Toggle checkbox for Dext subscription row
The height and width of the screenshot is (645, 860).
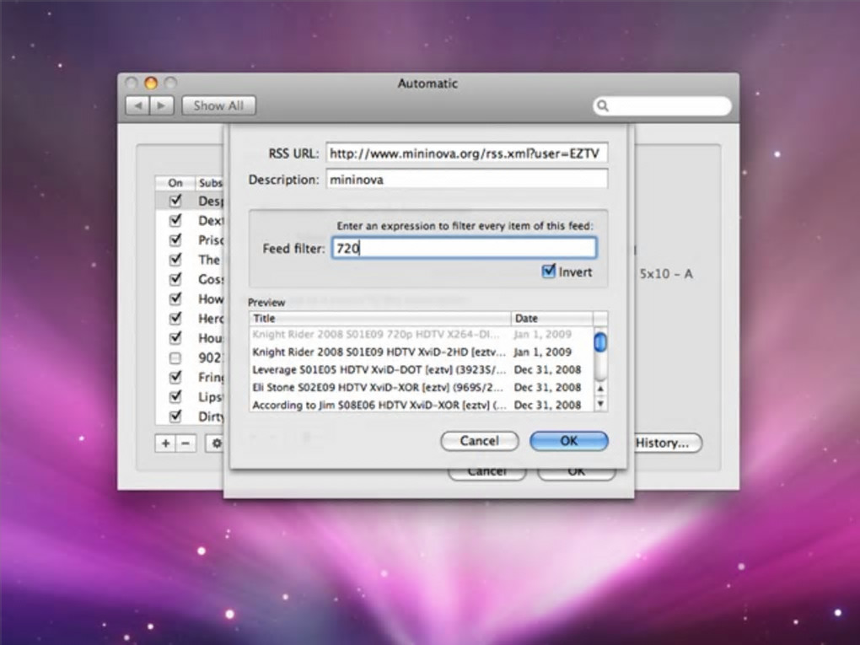(175, 221)
